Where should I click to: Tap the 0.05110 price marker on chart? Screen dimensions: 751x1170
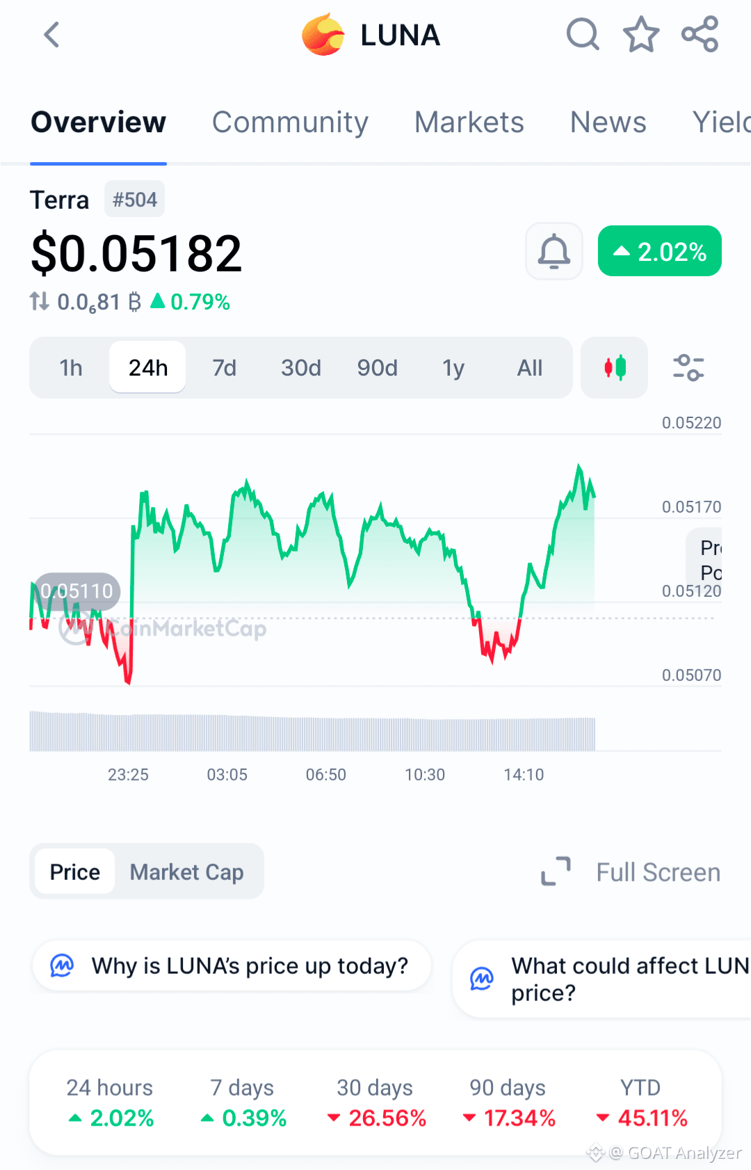click(x=76, y=591)
